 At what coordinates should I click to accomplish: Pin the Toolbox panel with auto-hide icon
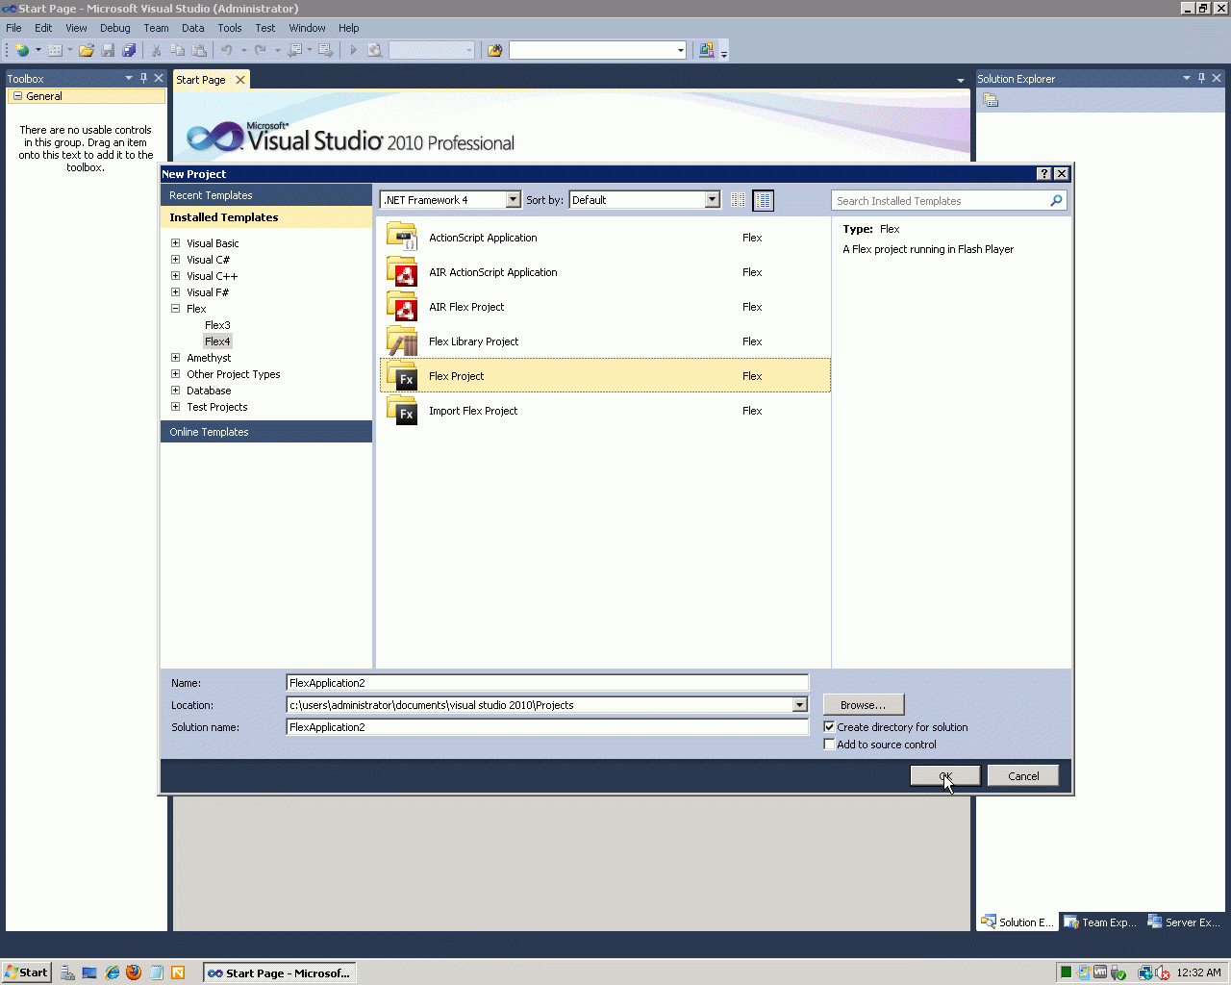coord(144,78)
